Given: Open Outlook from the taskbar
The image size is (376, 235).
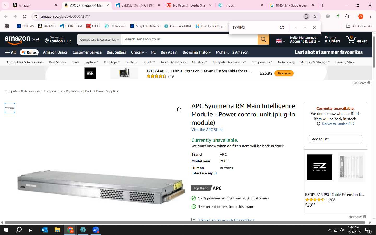Looking at the screenshot, I should point(44,230).
